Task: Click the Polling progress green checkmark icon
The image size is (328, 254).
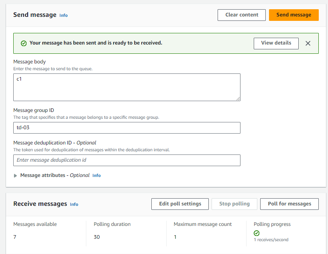Action: 257,233
